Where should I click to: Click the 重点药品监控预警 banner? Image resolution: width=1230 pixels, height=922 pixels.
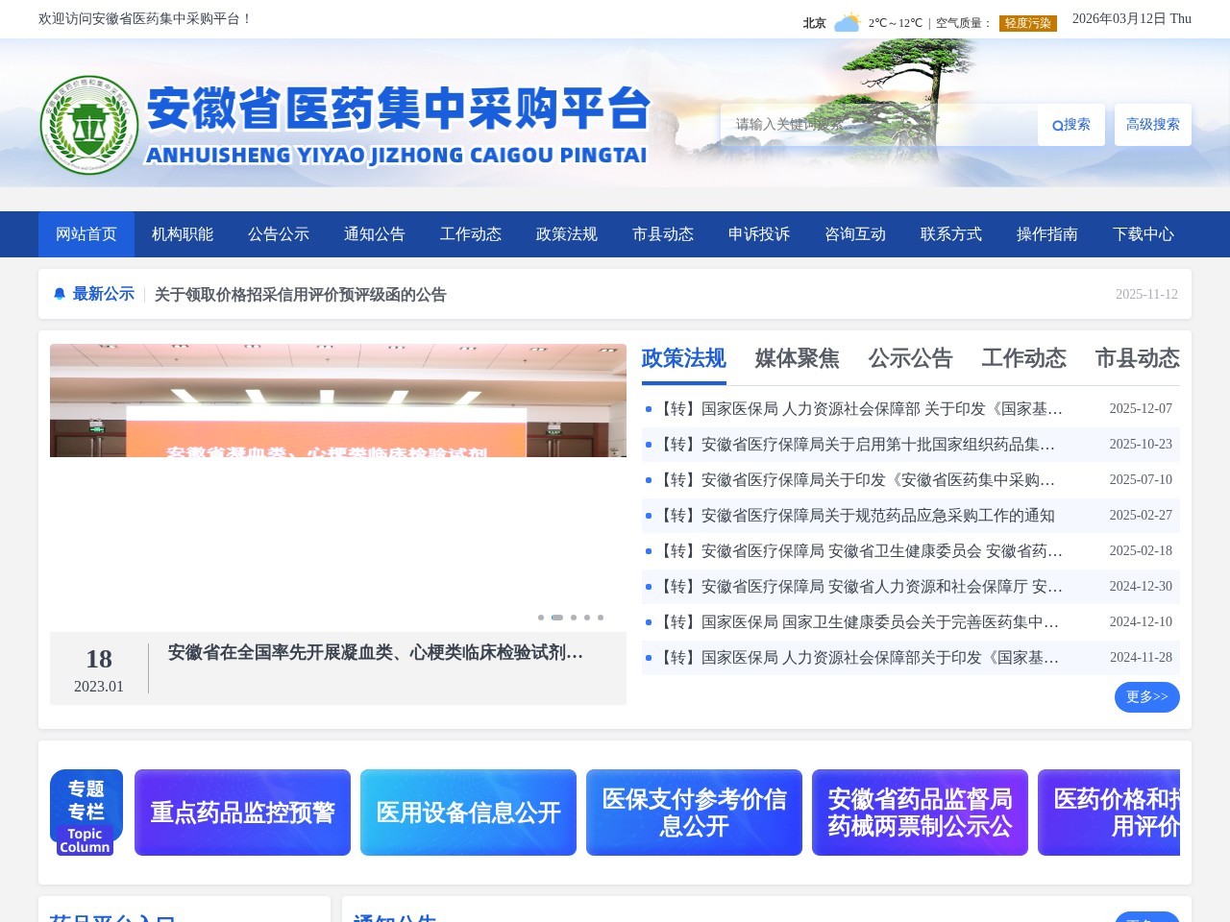[242, 813]
